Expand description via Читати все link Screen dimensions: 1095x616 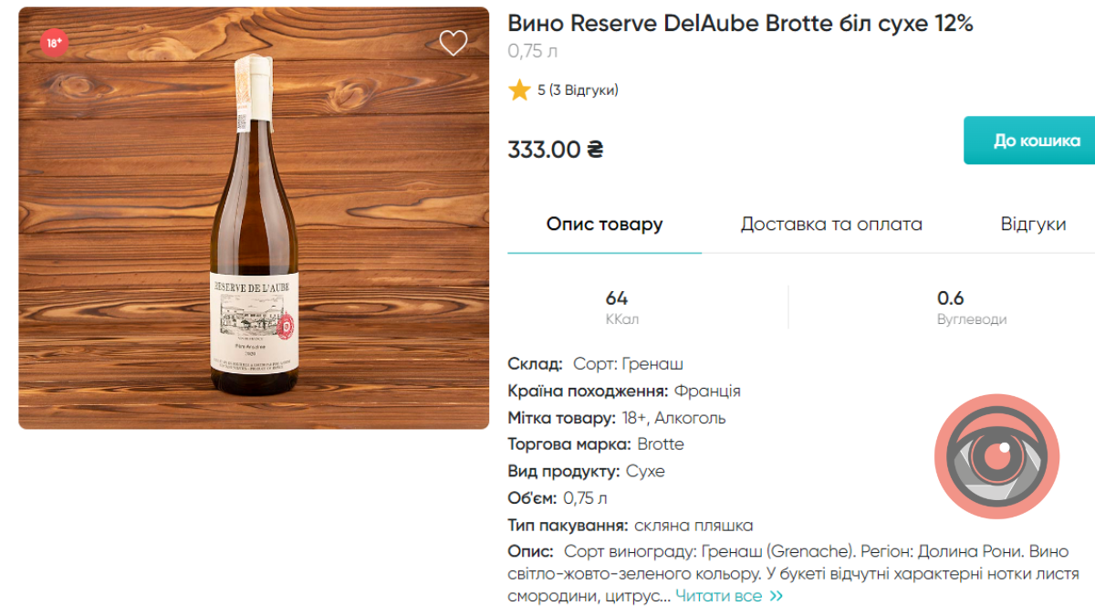718,596
